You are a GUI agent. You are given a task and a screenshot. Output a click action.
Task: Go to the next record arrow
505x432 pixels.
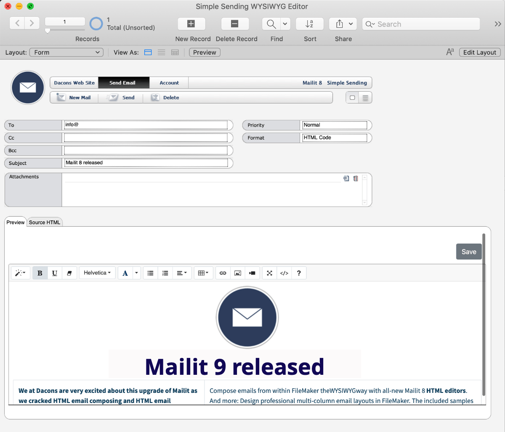32,24
